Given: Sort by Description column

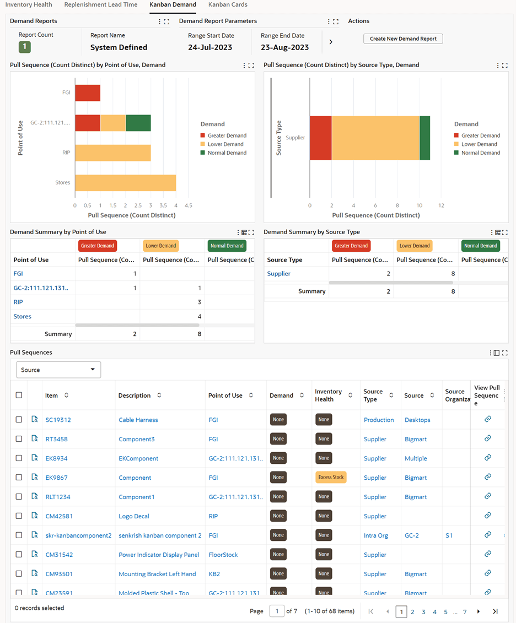Looking at the screenshot, I should 159,396.
